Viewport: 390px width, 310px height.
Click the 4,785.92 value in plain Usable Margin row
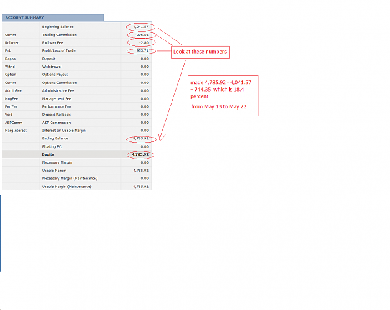(x=141, y=171)
